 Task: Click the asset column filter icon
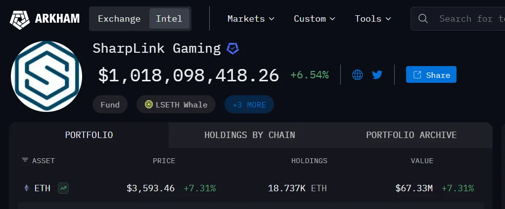click(x=25, y=161)
